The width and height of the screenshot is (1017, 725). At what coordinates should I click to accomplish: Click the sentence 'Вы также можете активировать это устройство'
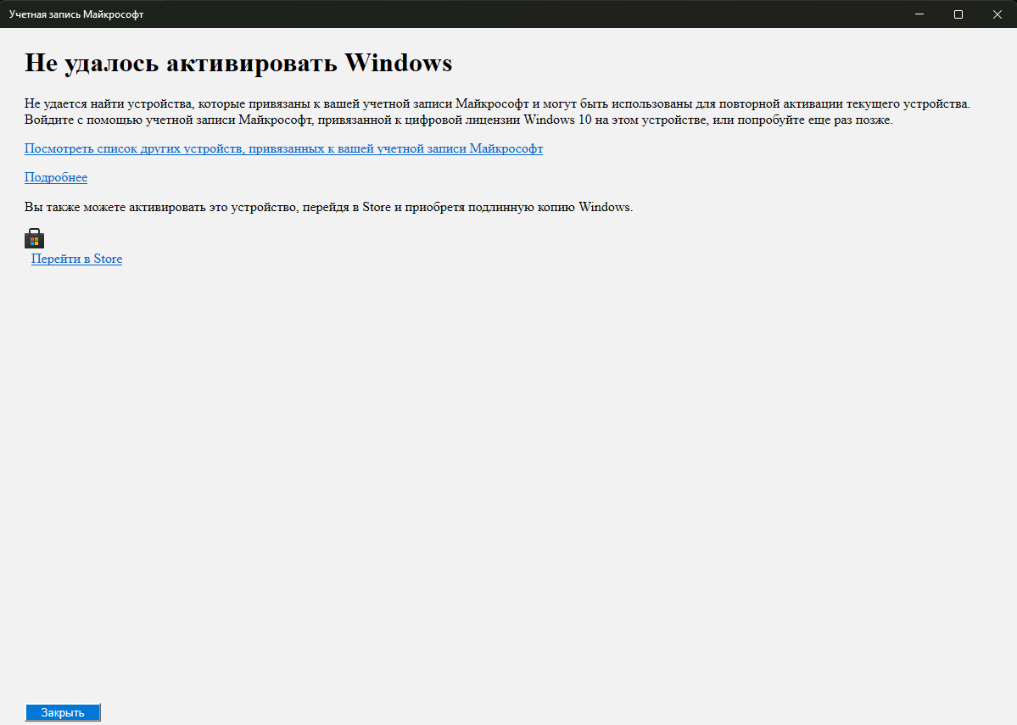coord(329,208)
